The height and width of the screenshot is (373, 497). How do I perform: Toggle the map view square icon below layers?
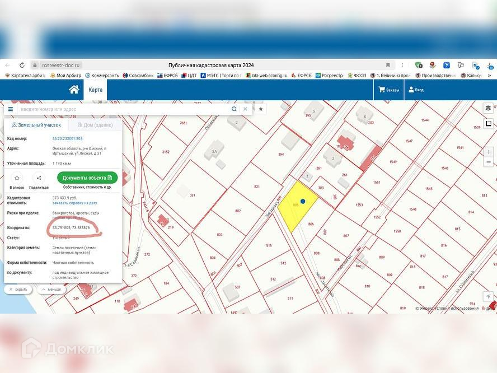488,123
